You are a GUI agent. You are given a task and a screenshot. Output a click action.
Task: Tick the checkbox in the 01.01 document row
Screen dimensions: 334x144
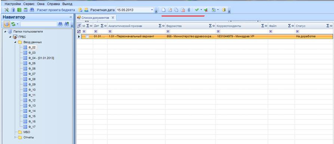(88, 37)
